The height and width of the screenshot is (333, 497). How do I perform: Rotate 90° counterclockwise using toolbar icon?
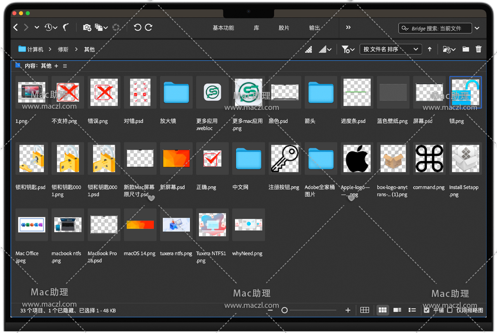(137, 27)
